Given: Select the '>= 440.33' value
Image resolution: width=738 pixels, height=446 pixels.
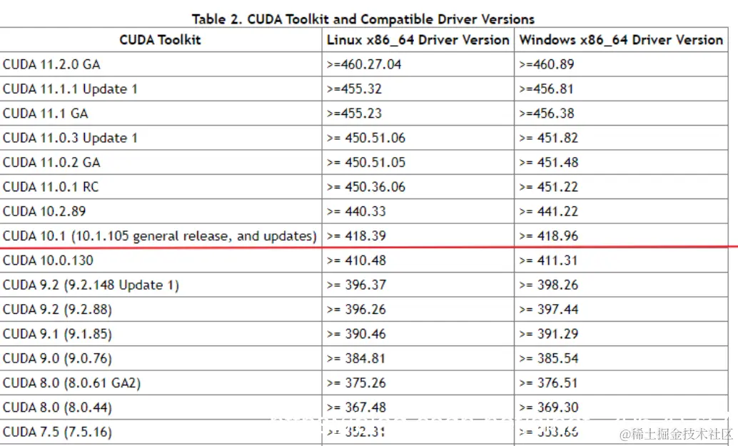Looking at the screenshot, I should click(356, 211).
